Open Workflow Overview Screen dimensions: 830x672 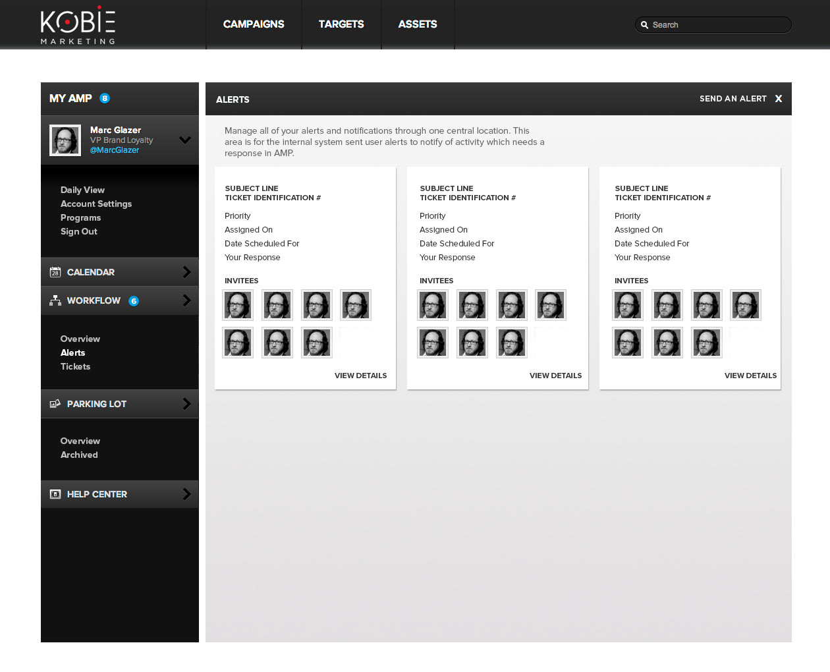[80, 339]
